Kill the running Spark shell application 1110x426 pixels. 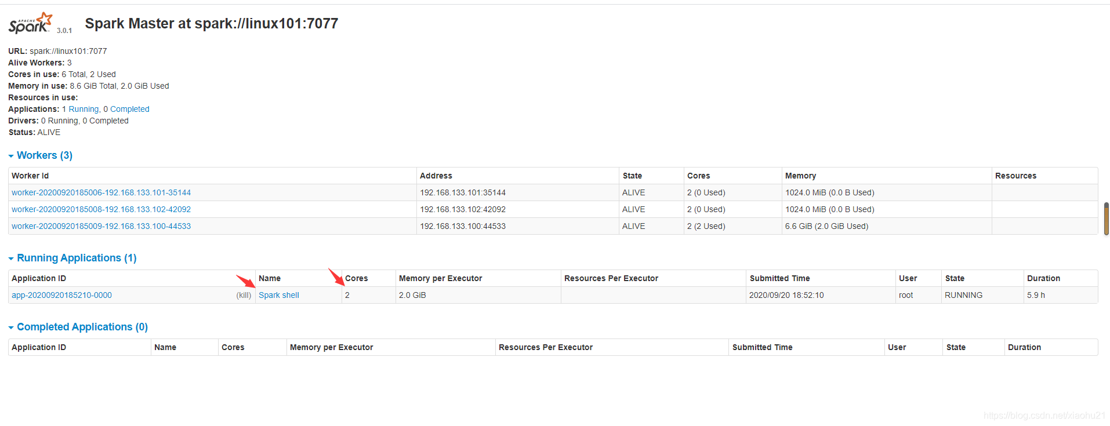pyautogui.click(x=244, y=295)
